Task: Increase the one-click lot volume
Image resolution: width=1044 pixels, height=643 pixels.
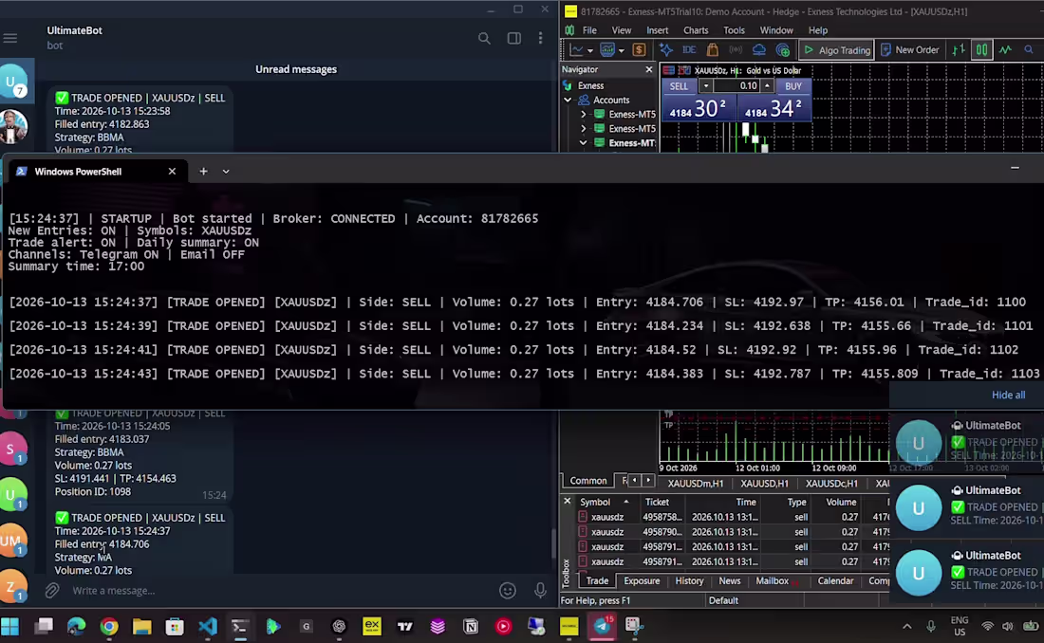Action: (x=767, y=86)
